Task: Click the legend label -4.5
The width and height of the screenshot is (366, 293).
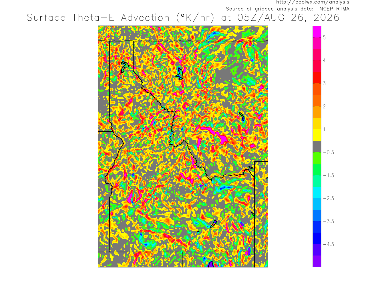Action: pos(329,244)
